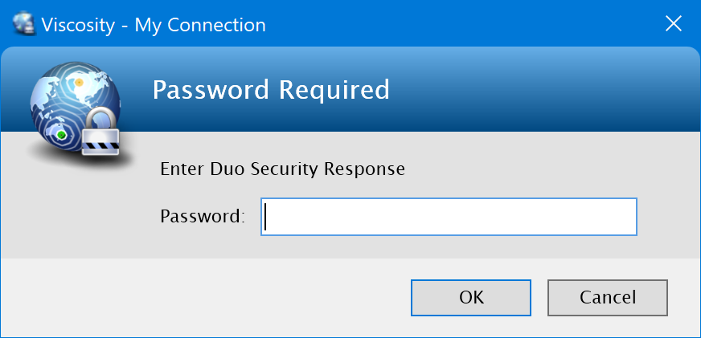Click the "Viscosity - My Connection" window title
The width and height of the screenshot is (701, 338).
(x=199, y=25)
